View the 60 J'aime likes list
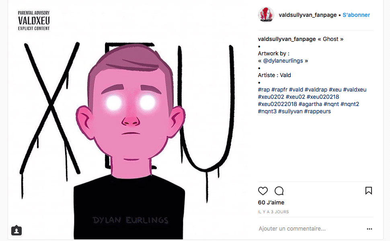Screen dimensions: 390x241 [271, 202]
